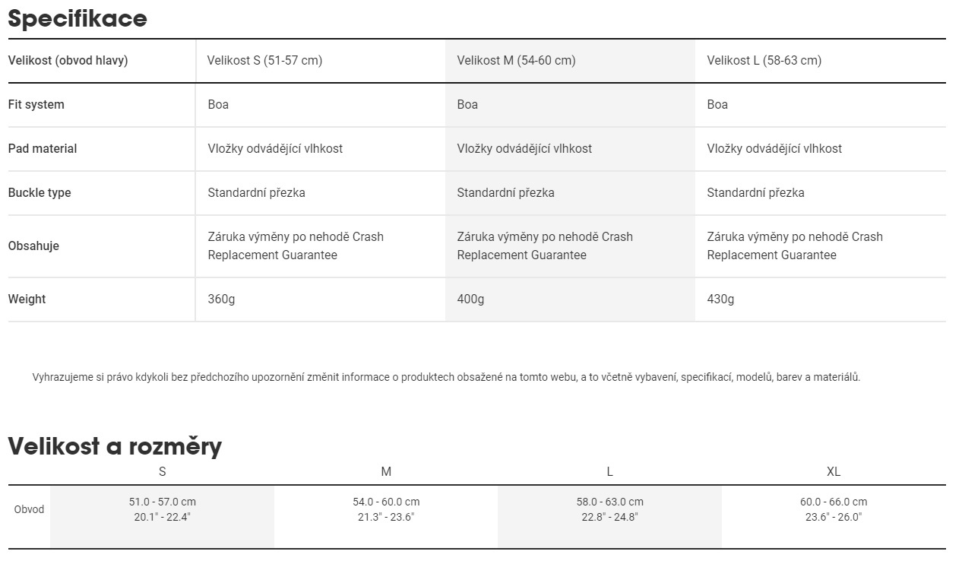Click the 400g weight value
This screenshot has height=564, width=962.
470,299
